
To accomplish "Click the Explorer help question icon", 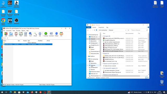I will point(148,27).
